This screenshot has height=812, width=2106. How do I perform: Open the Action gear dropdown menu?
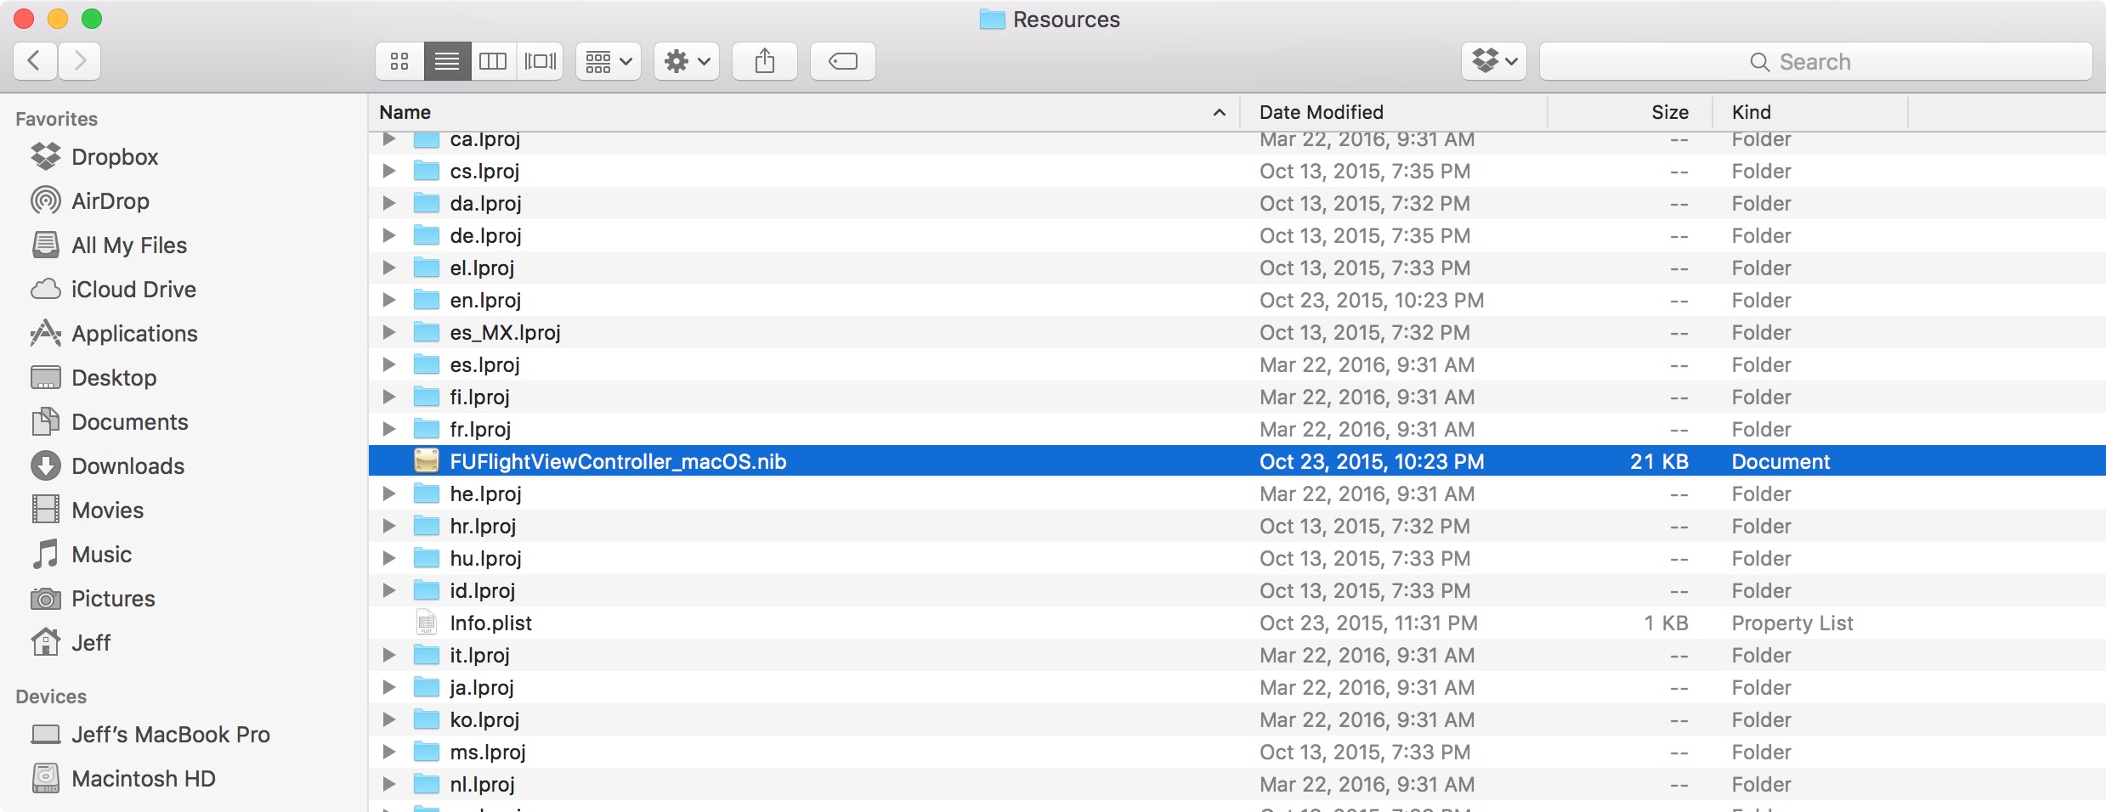[x=686, y=61]
